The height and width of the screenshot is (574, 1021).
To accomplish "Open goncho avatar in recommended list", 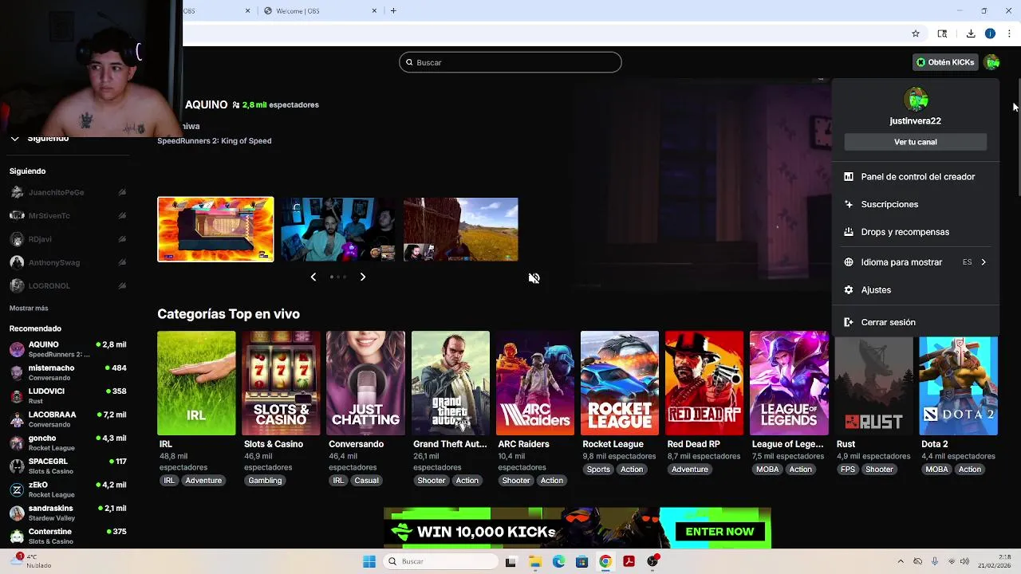I will tap(17, 442).
